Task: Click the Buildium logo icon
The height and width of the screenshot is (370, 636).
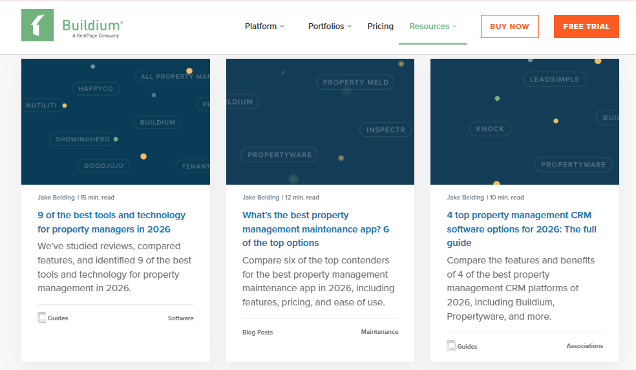Action: 37,25
